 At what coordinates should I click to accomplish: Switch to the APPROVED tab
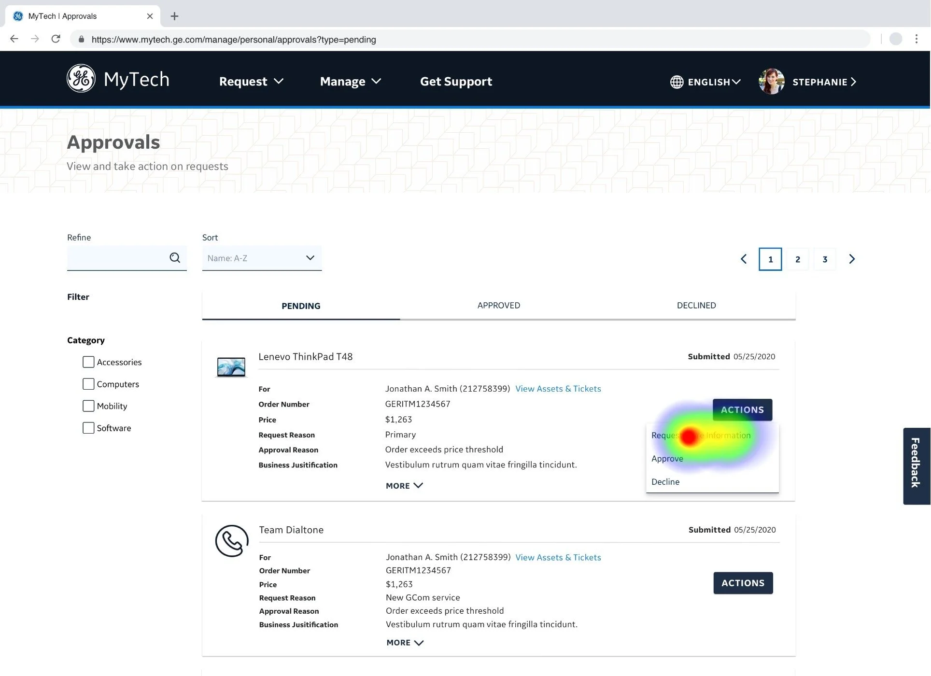pos(498,305)
